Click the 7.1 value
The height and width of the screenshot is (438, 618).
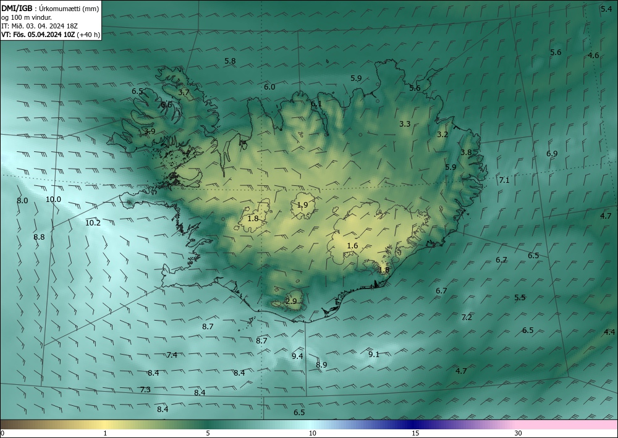(x=504, y=180)
